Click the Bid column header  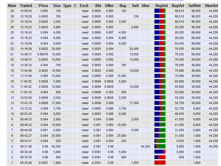click(x=98, y=6)
